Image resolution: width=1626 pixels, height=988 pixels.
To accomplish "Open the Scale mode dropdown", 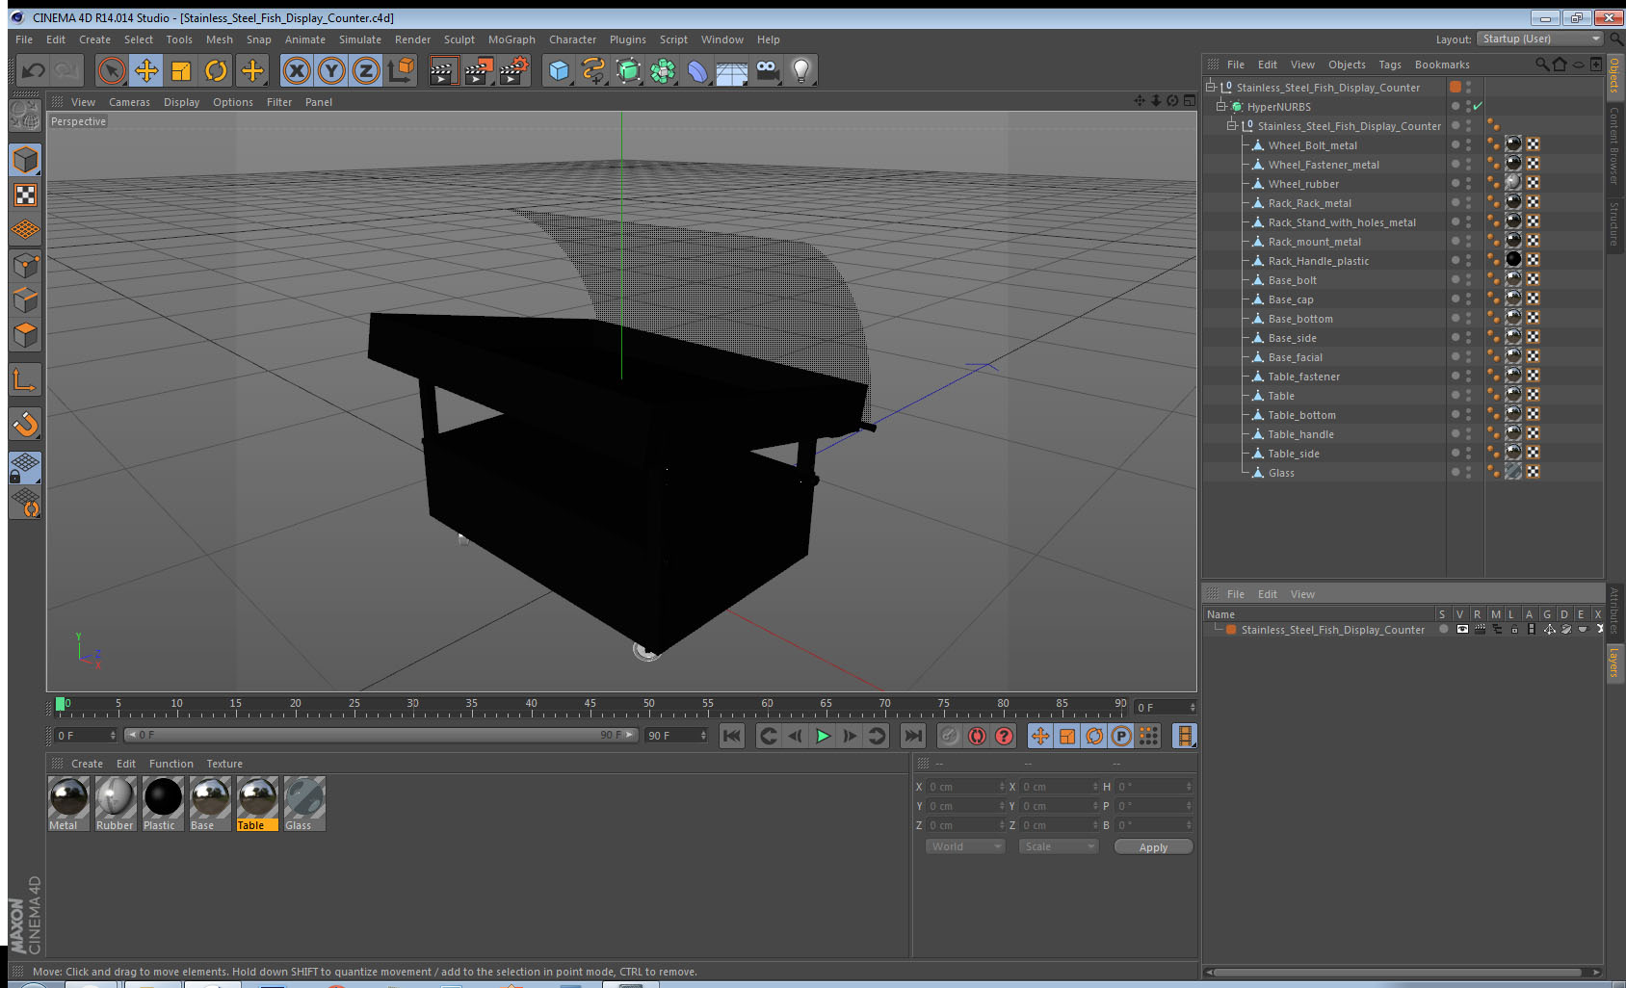I will pyautogui.click(x=1058, y=846).
